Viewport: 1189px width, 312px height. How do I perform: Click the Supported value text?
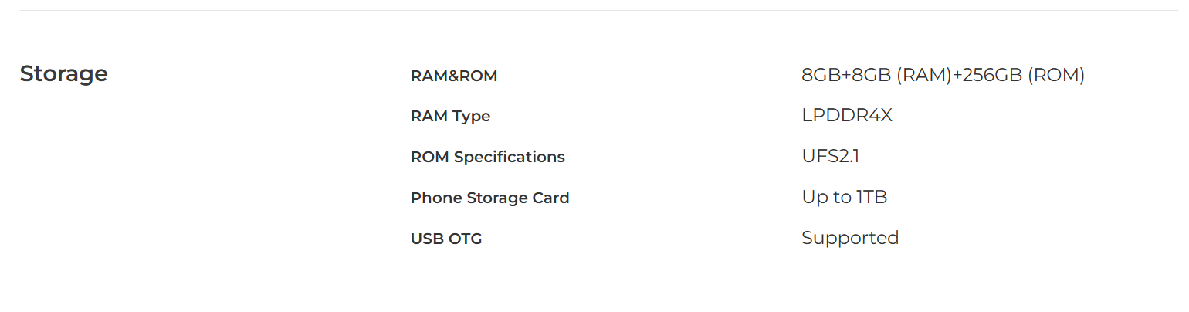point(850,239)
